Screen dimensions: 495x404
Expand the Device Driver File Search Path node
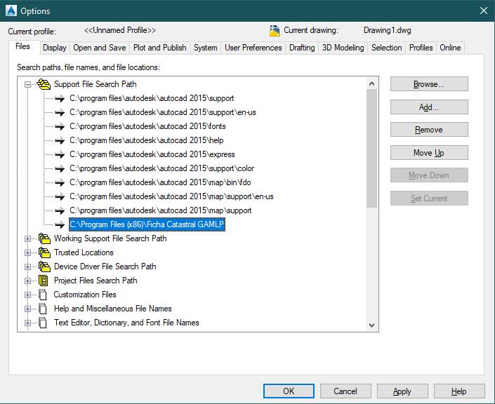coord(28,267)
